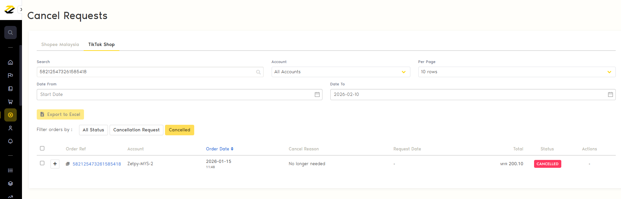
Task: Click into the Search order field
Action: 150,72
